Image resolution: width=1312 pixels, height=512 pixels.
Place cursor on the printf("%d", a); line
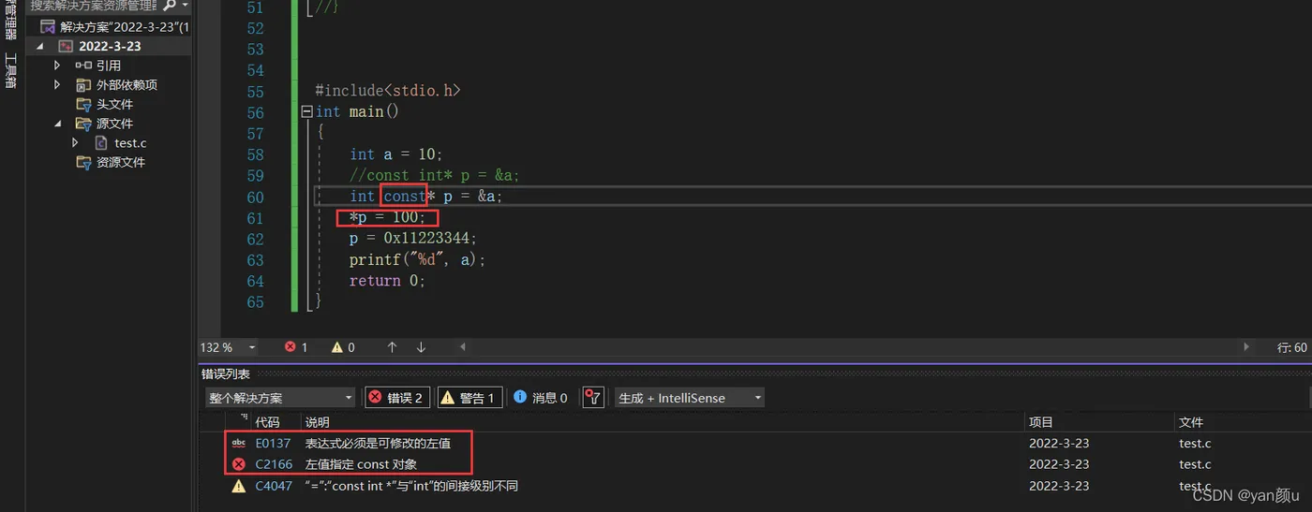(x=418, y=259)
